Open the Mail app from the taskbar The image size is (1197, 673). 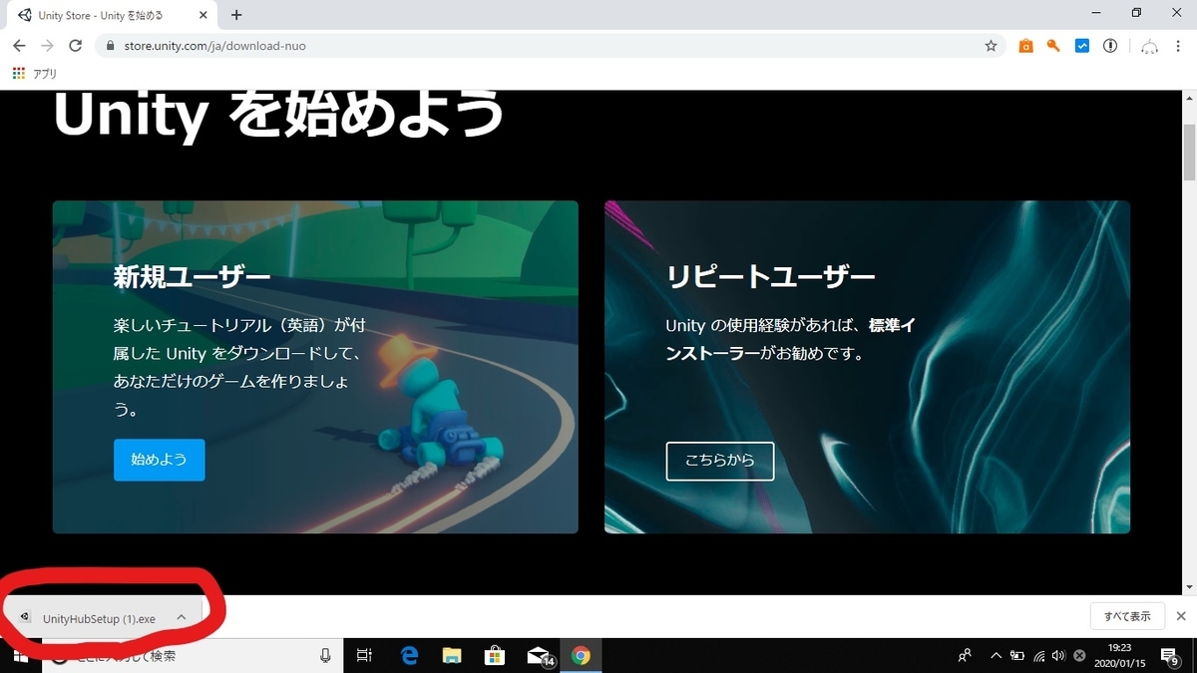(x=539, y=656)
